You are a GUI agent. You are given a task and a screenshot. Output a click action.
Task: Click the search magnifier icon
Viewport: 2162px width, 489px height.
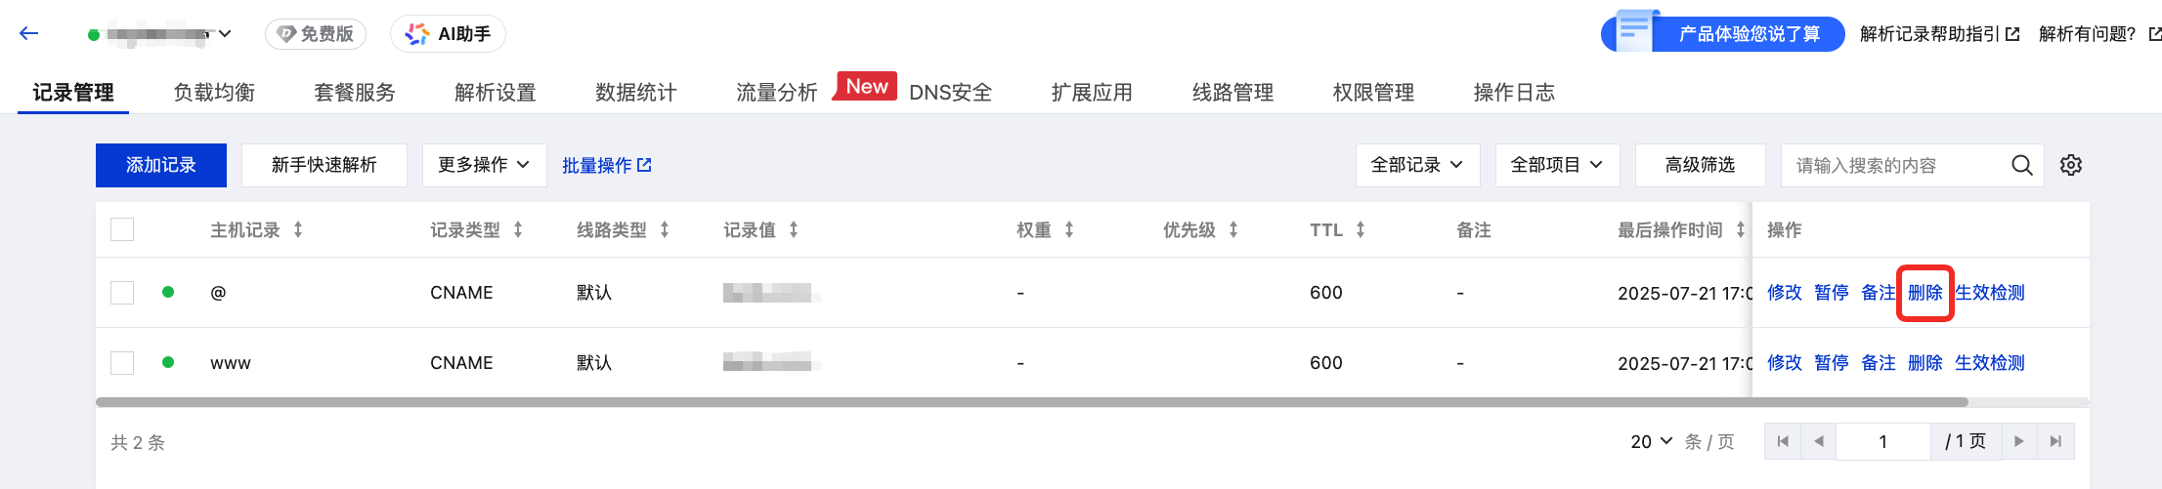pos(2022,165)
